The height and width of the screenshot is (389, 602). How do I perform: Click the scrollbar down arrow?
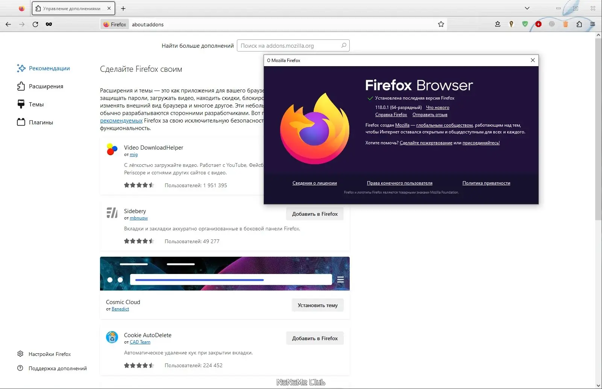pos(598,386)
